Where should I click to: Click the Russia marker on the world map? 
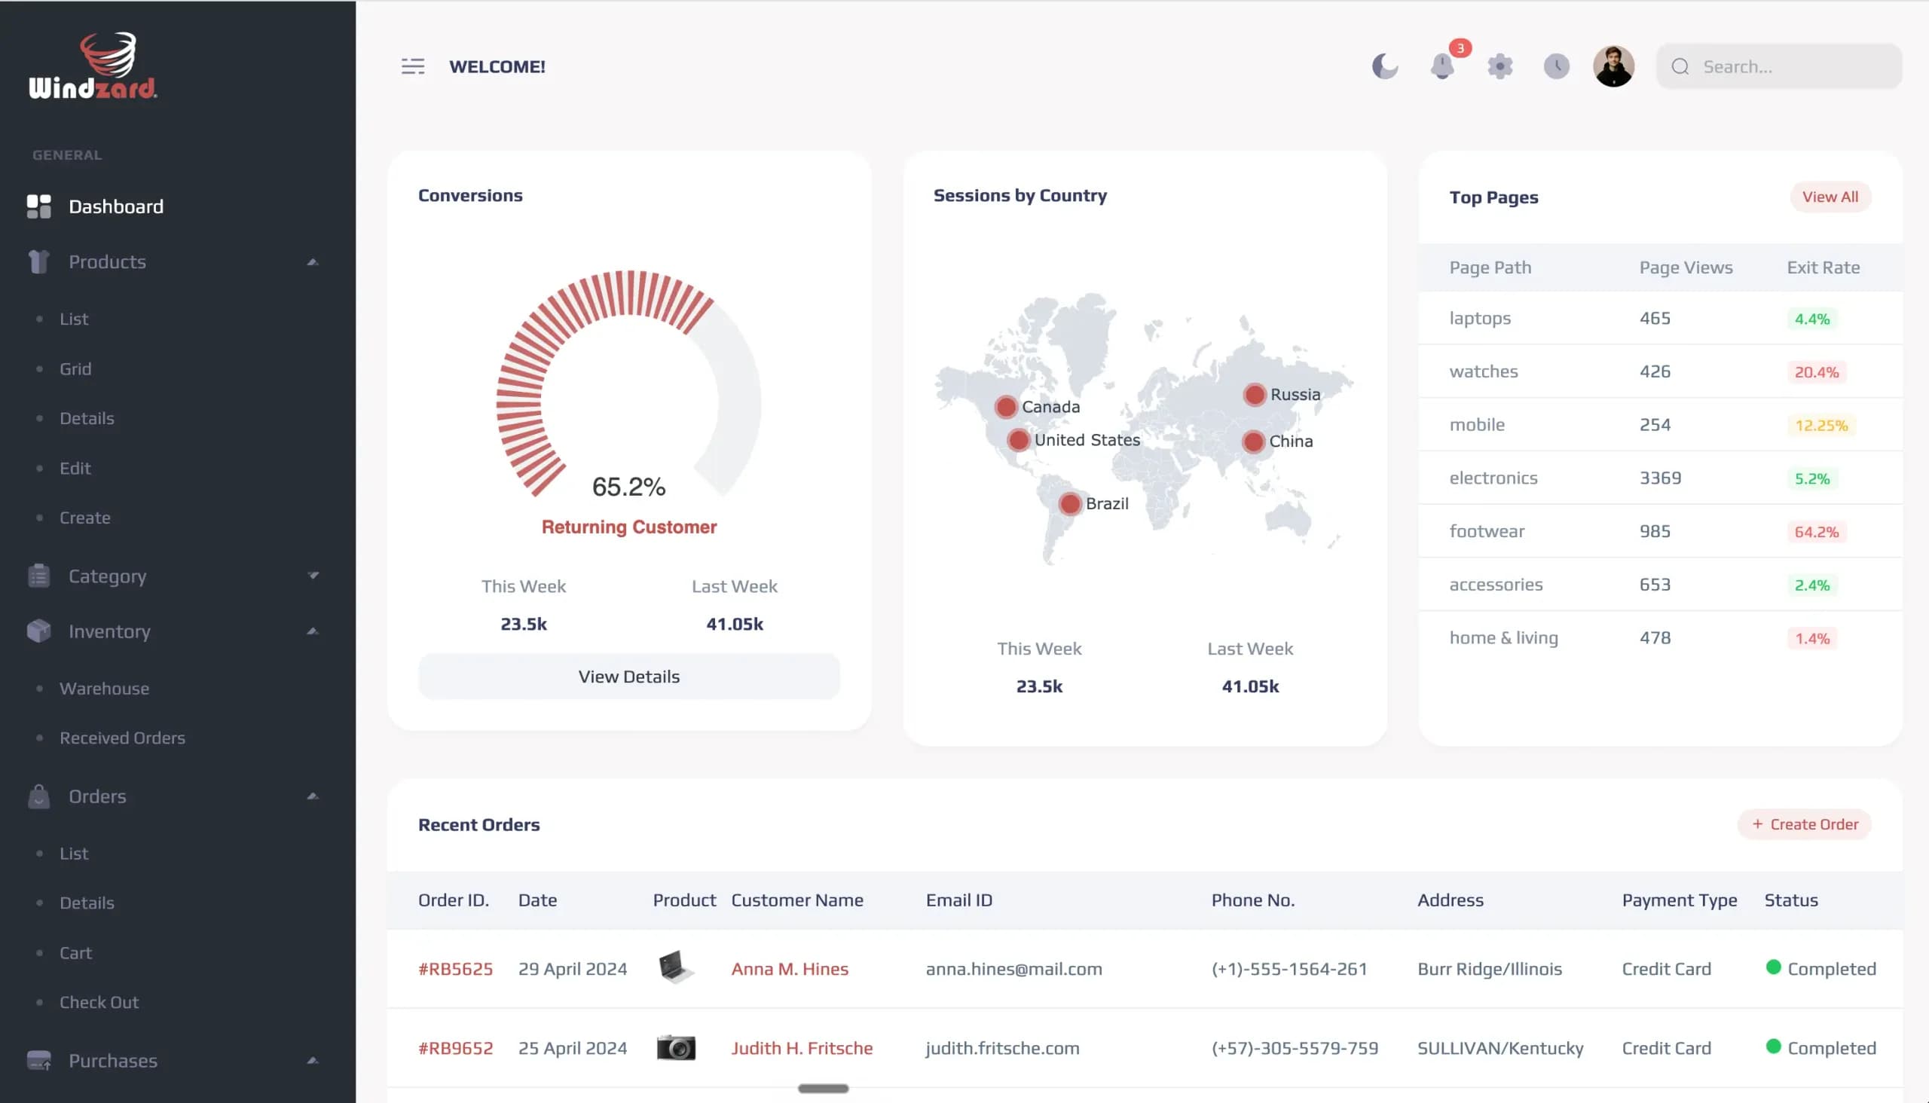click(1254, 395)
